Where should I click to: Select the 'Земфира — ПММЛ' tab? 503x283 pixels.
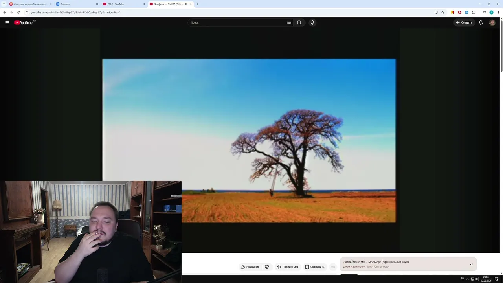[x=170, y=4]
